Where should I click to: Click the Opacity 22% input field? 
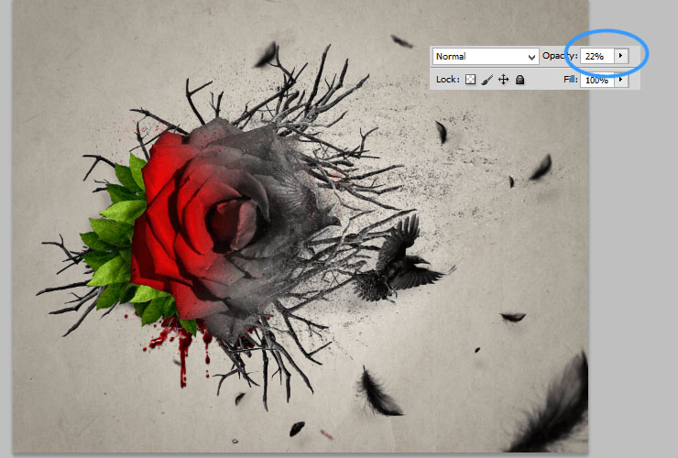pos(596,57)
